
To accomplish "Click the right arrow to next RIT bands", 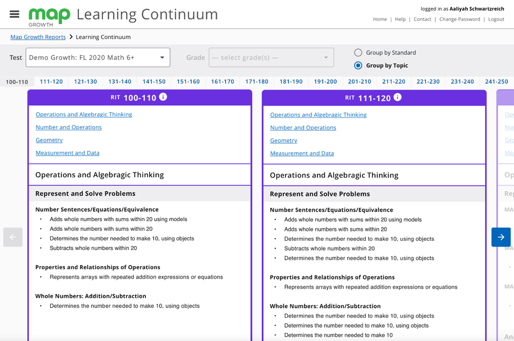I will (x=501, y=237).
